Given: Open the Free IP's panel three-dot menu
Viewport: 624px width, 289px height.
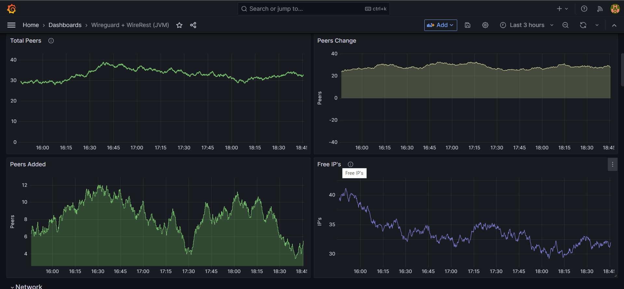Looking at the screenshot, I should pos(612,164).
